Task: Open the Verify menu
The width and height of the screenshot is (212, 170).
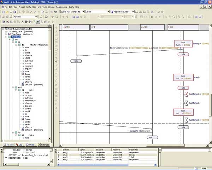Action: coord(28,7)
